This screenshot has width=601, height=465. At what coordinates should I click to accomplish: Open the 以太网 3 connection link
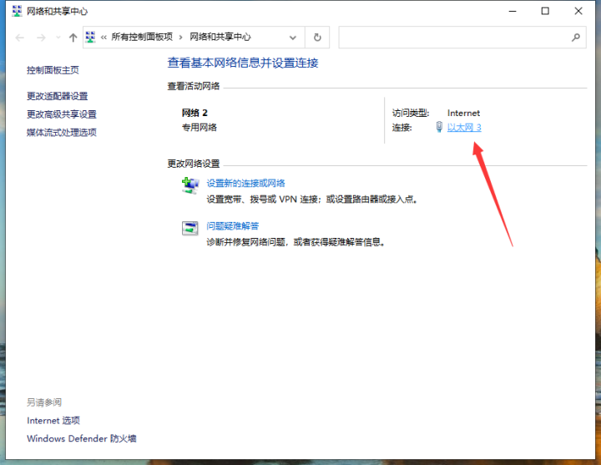[464, 127]
